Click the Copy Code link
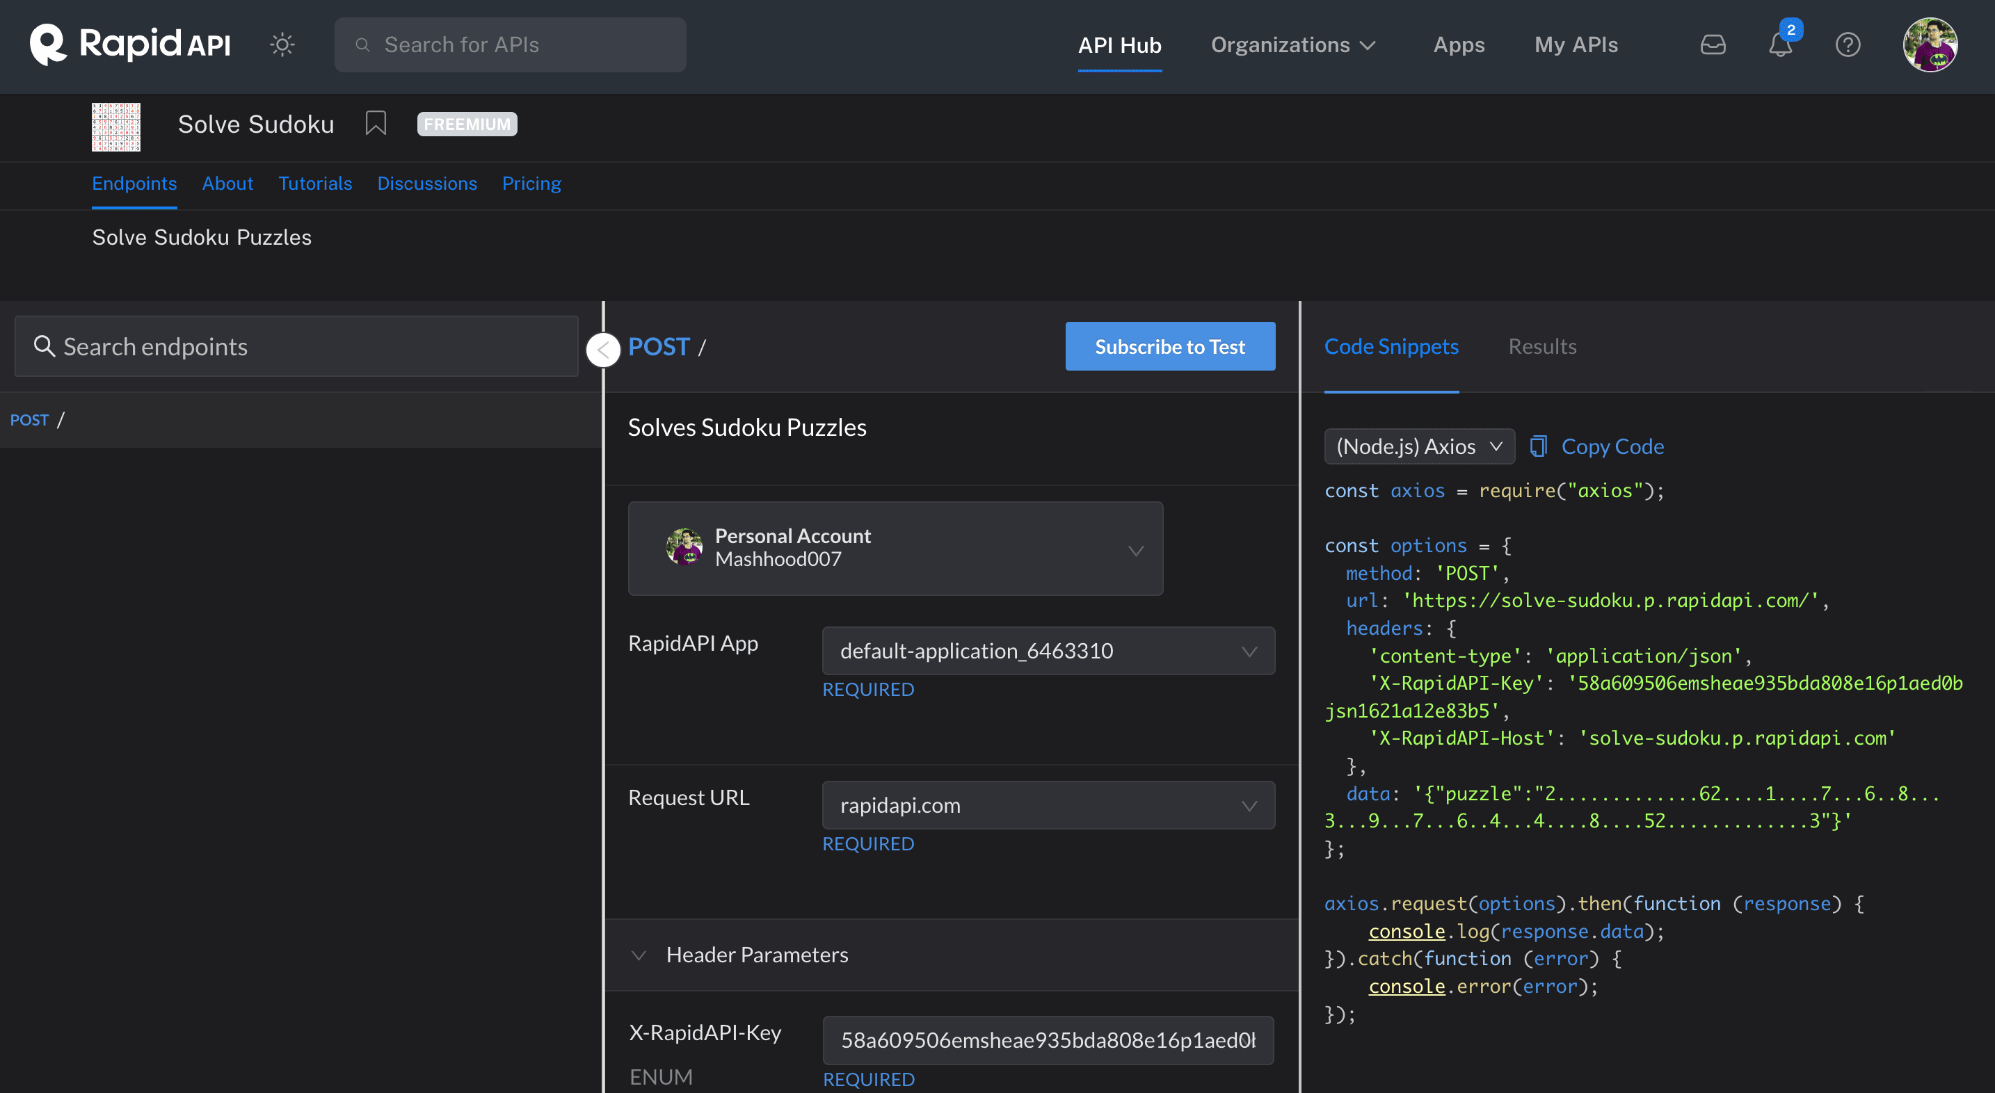This screenshot has width=1995, height=1093. click(x=1612, y=446)
